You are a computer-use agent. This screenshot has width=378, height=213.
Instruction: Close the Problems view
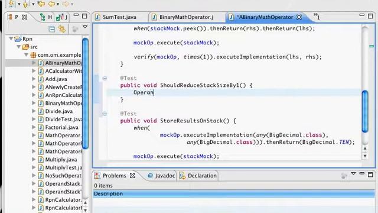[x=132, y=176]
